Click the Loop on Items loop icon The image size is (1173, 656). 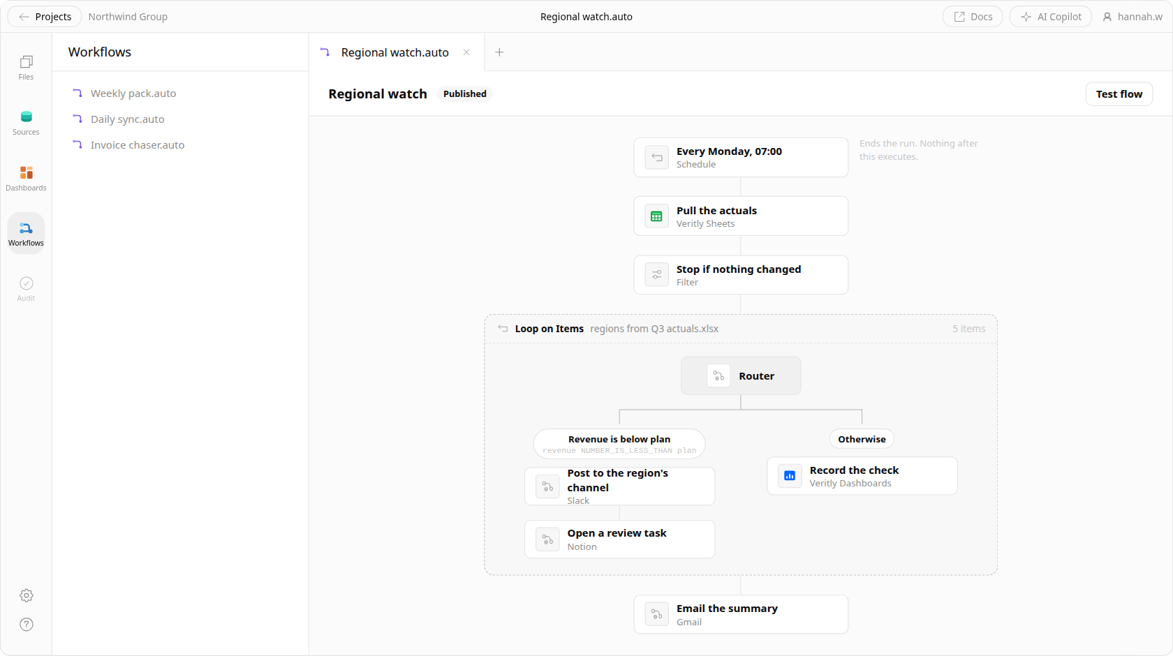tap(503, 329)
